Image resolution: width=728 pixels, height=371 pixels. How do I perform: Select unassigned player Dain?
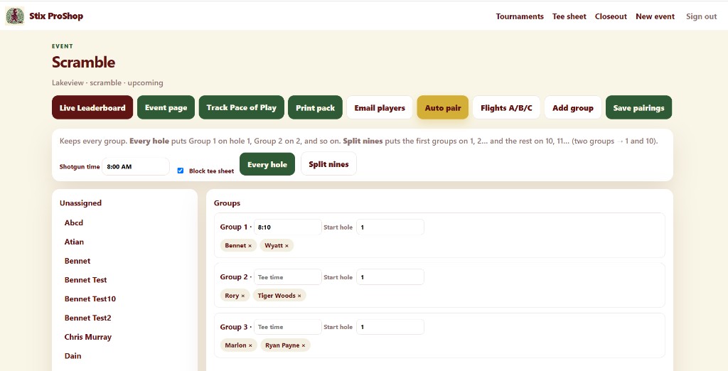coord(73,356)
